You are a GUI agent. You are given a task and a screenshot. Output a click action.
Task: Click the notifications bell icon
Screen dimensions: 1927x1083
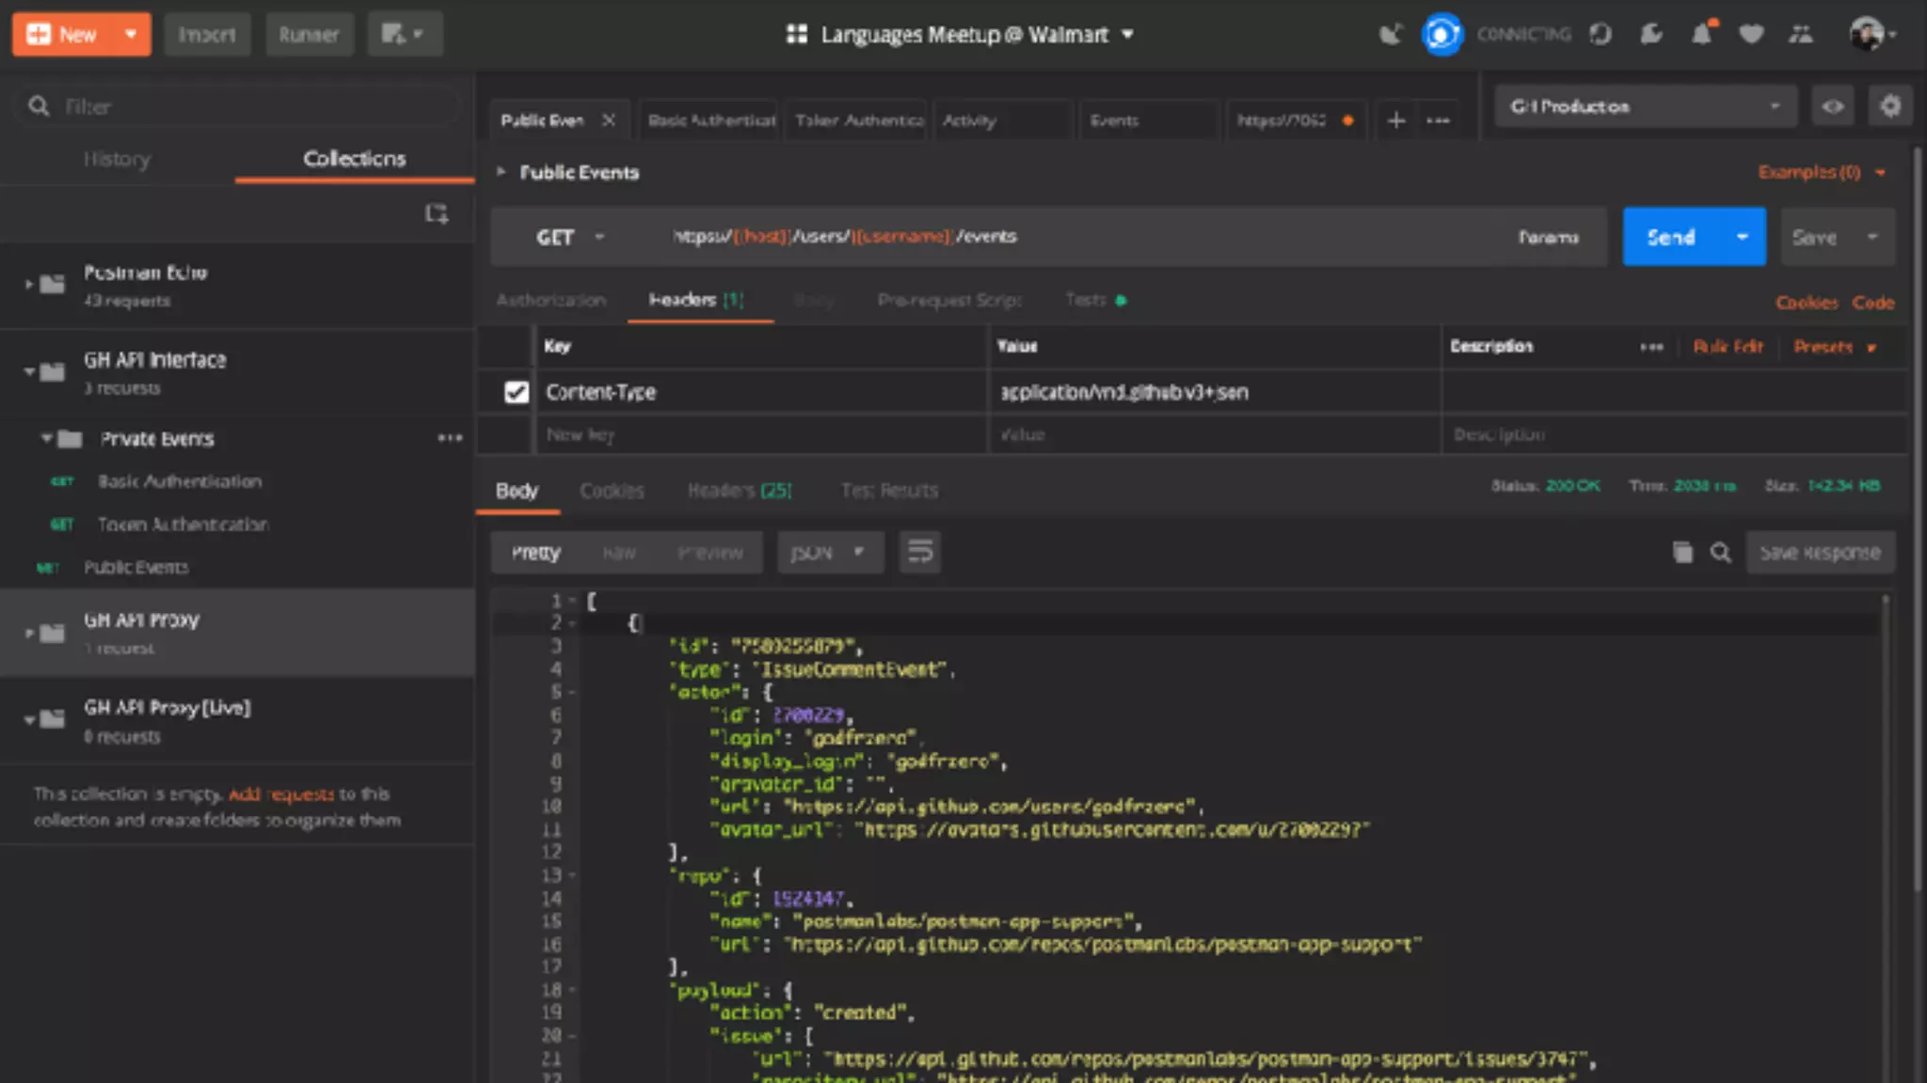pyautogui.click(x=1701, y=35)
